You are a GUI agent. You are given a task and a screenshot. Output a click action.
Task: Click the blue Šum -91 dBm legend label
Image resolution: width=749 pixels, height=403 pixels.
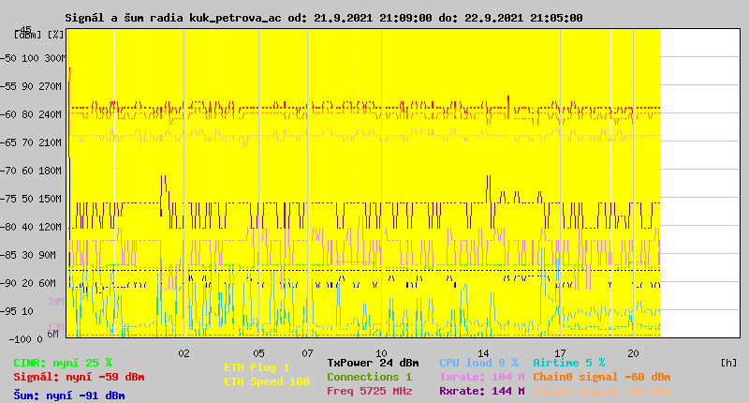point(69,396)
